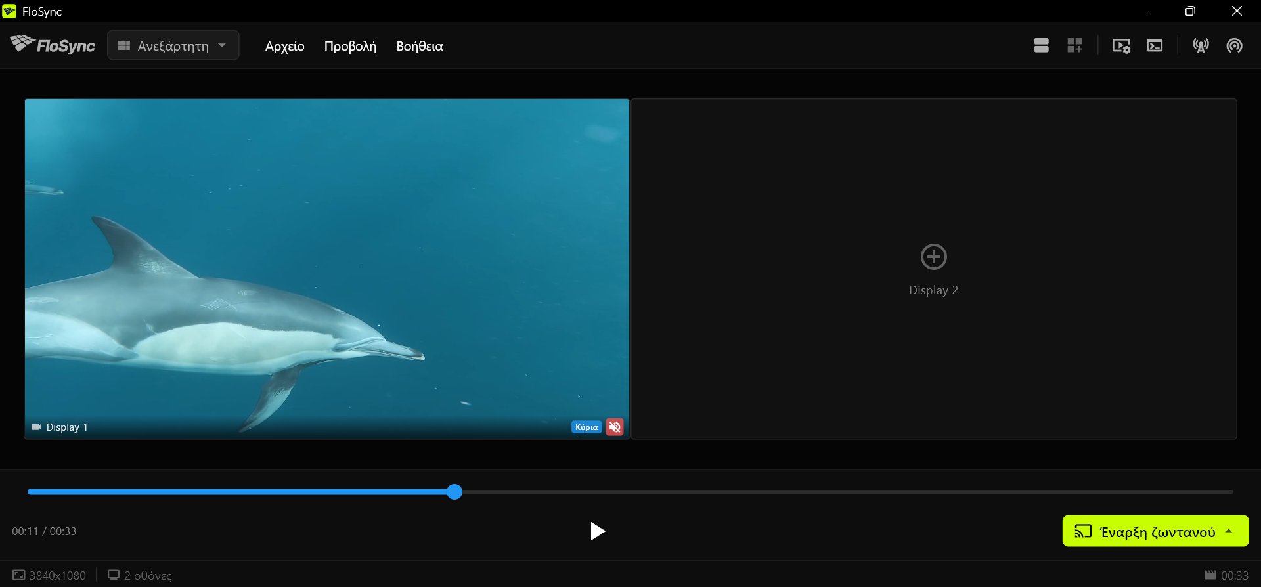Click the FloSync app icon in title bar
The height and width of the screenshot is (587, 1261).
pyautogui.click(x=9, y=11)
